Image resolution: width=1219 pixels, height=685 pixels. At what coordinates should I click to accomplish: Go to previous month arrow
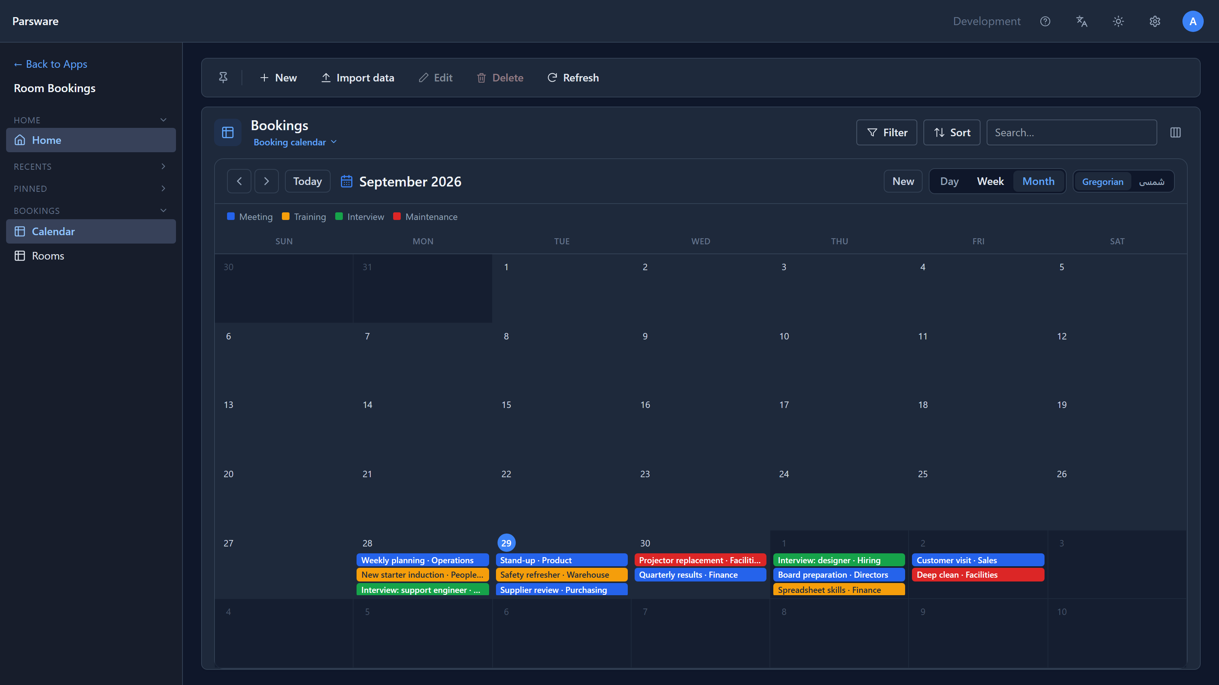(x=239, y=181)
